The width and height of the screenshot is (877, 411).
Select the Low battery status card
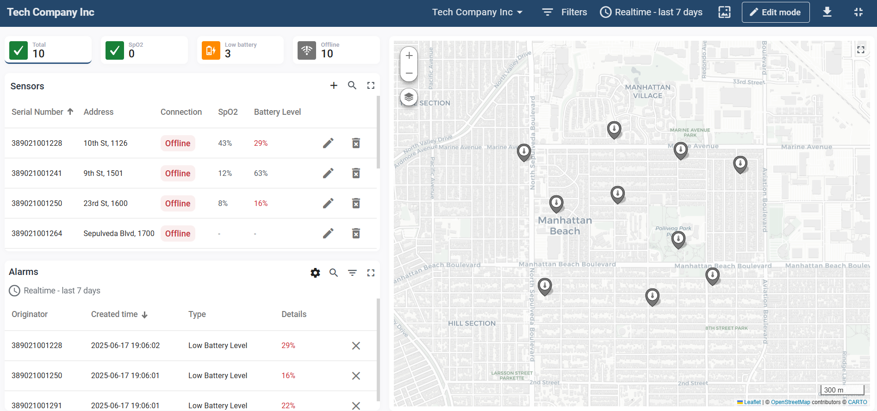click(x=240, y=50)
